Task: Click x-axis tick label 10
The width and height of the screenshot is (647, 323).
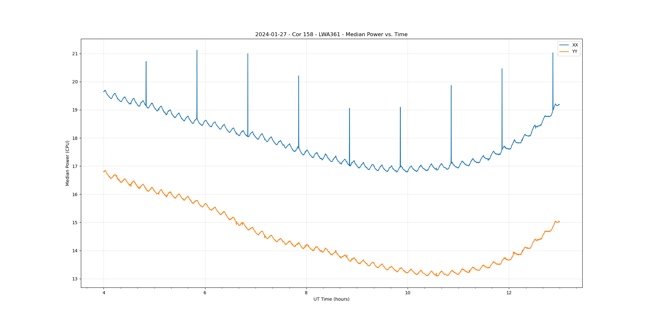Action: 407,293
